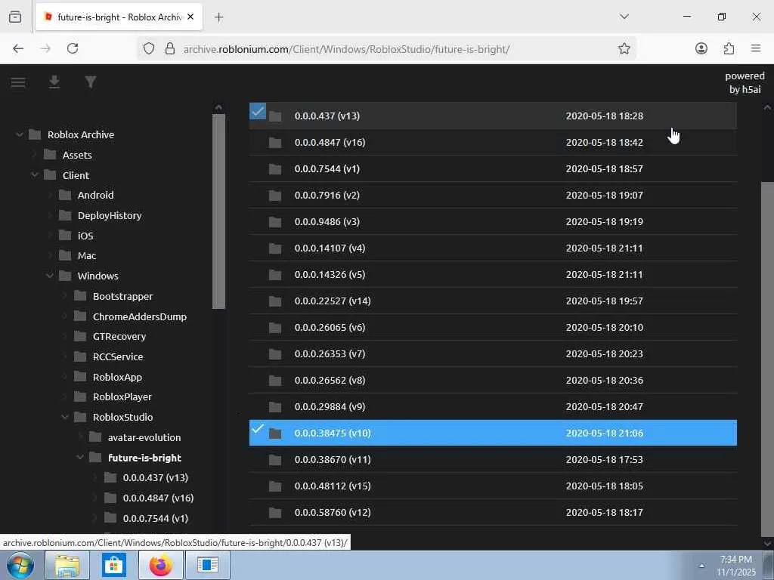The image size is (774, 580).
Task: Open the iOS folder in tree
Action: click(x=85, y=236)
